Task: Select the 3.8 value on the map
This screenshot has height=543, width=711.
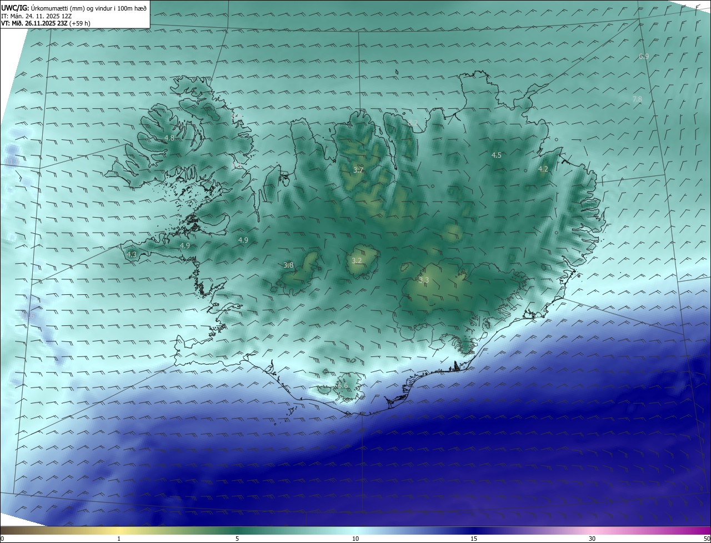Action: (288, 265)
